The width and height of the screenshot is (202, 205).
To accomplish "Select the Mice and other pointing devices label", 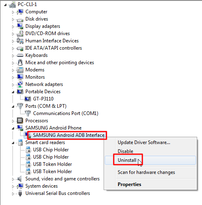I will click(60, 63).
